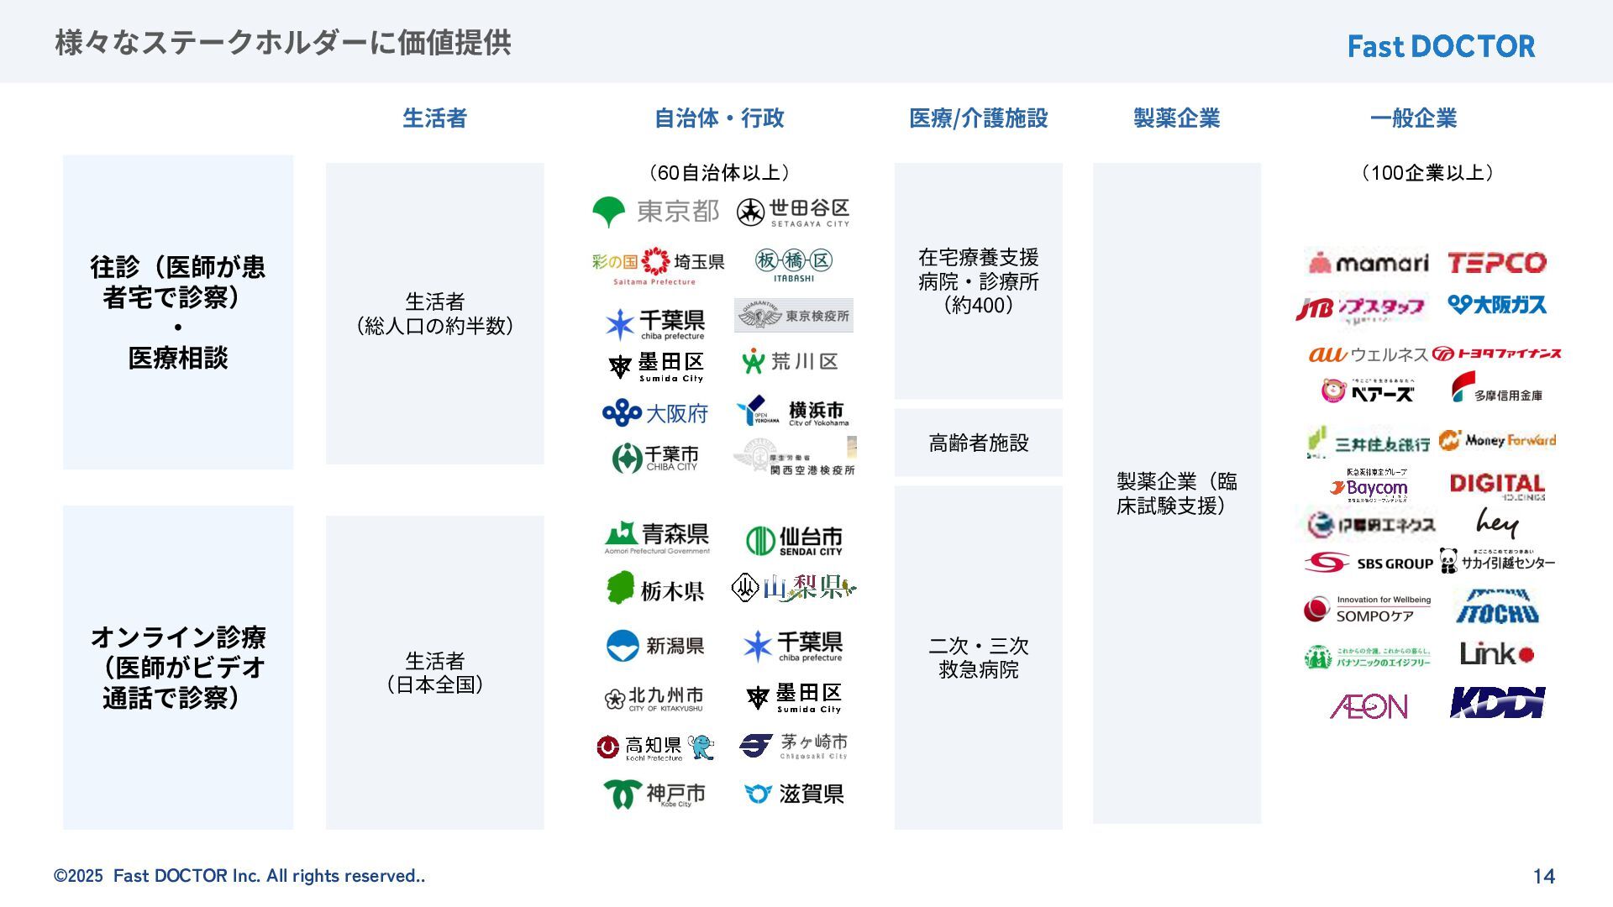The height and width of the screenshot is (907, 1613).
Task: Select the 生活者 column heading
Action: [x=434, y=118]
